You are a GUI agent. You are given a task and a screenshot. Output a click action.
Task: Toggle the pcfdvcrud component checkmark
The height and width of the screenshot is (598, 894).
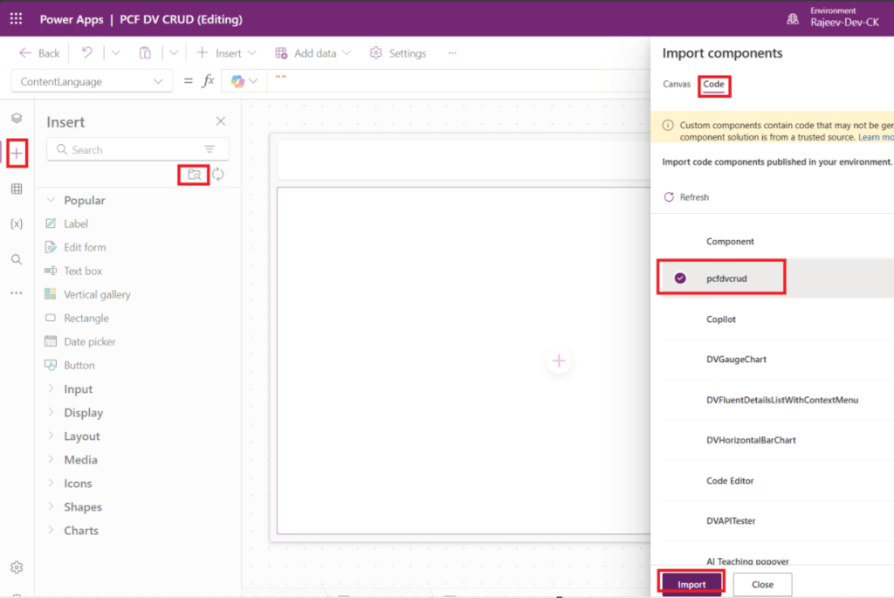coord(680,278)
